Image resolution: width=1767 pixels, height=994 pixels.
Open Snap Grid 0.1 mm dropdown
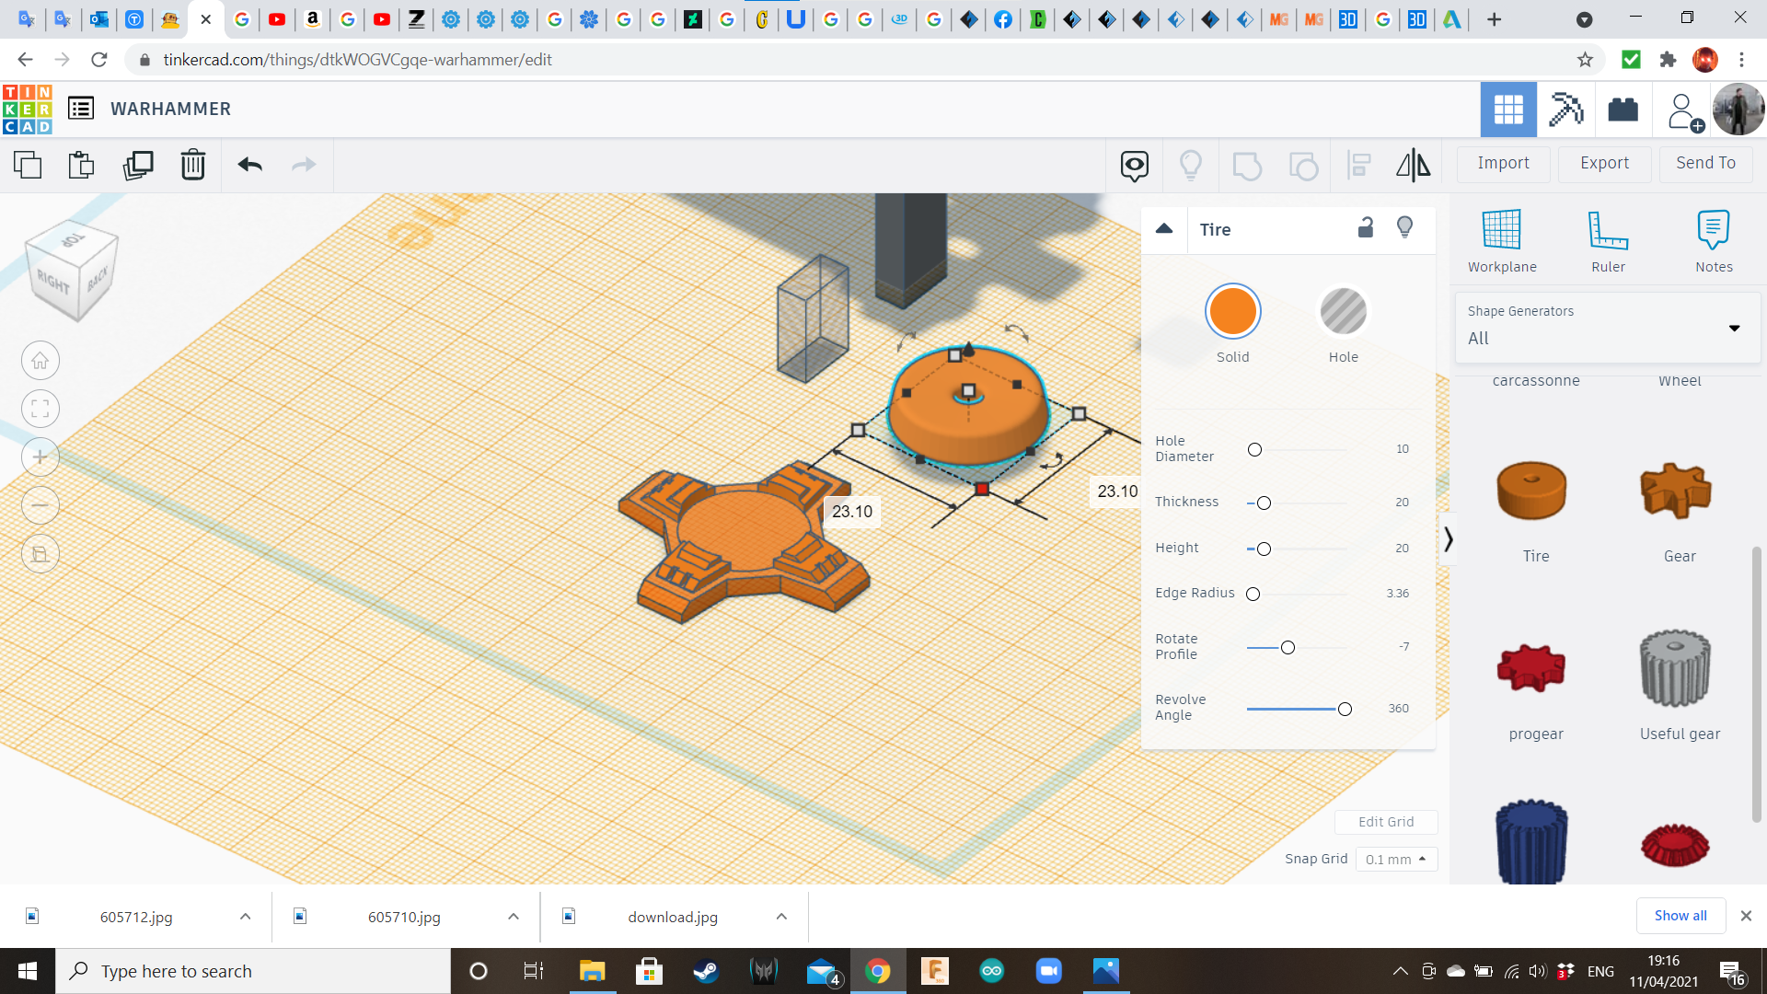1395,859
